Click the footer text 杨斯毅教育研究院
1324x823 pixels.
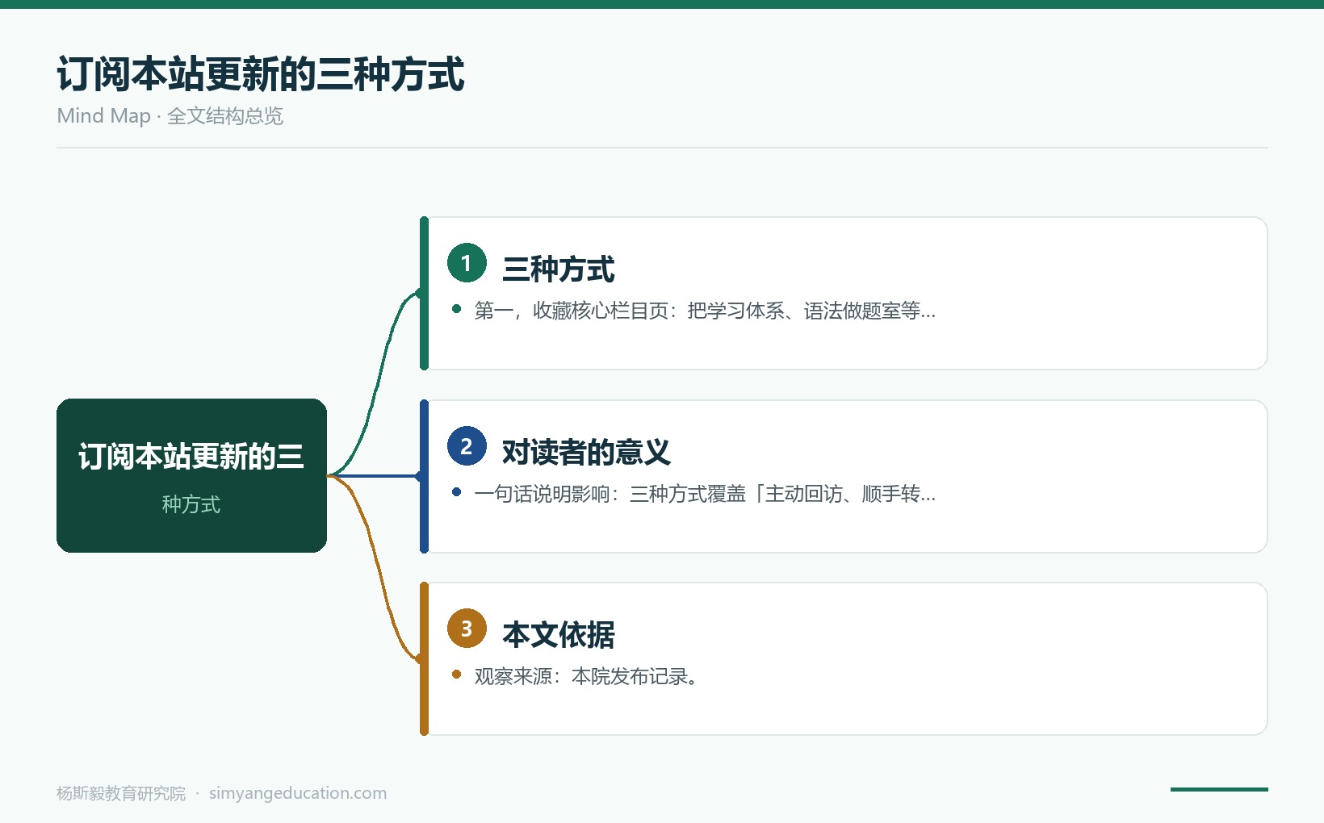click(x=121, y=793)
